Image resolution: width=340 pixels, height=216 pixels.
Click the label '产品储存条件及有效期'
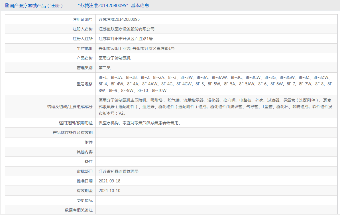pos(73,133)
